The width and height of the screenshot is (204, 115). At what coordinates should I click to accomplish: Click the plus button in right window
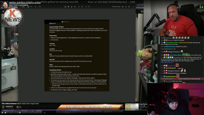pyautogui.click(x=142, y=11)
